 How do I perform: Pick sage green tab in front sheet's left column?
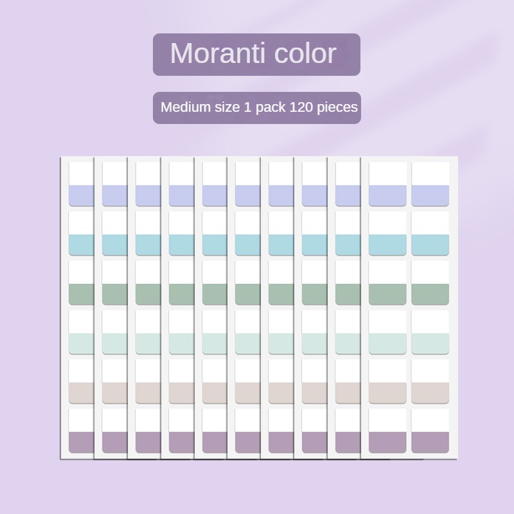click(387, 294)
